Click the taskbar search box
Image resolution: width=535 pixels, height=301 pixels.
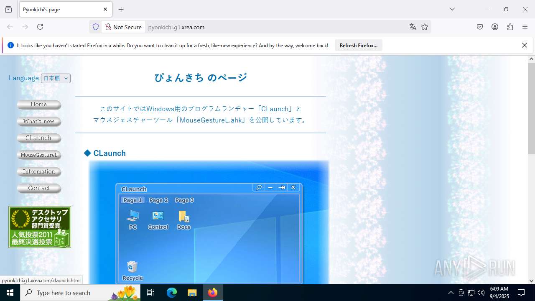pyautogui.click(x=80, y=293)
